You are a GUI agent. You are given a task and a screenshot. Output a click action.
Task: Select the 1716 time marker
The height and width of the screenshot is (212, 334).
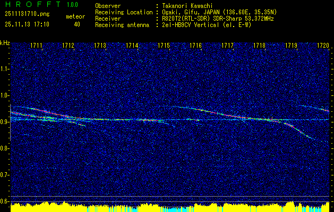tap(195, 46)
